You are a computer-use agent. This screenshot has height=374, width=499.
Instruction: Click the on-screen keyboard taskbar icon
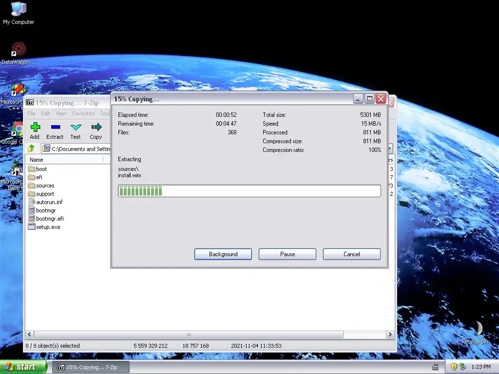[x=436, y=367]
